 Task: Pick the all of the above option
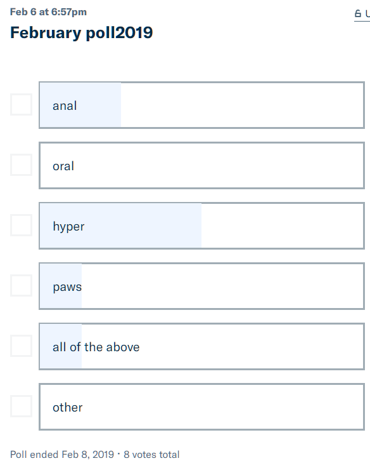[x=202, y=346]
